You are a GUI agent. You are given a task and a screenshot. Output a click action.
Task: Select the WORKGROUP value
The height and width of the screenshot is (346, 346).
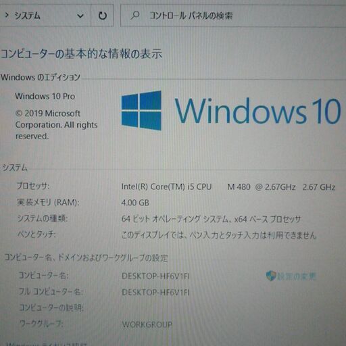(x=147, y=324)
